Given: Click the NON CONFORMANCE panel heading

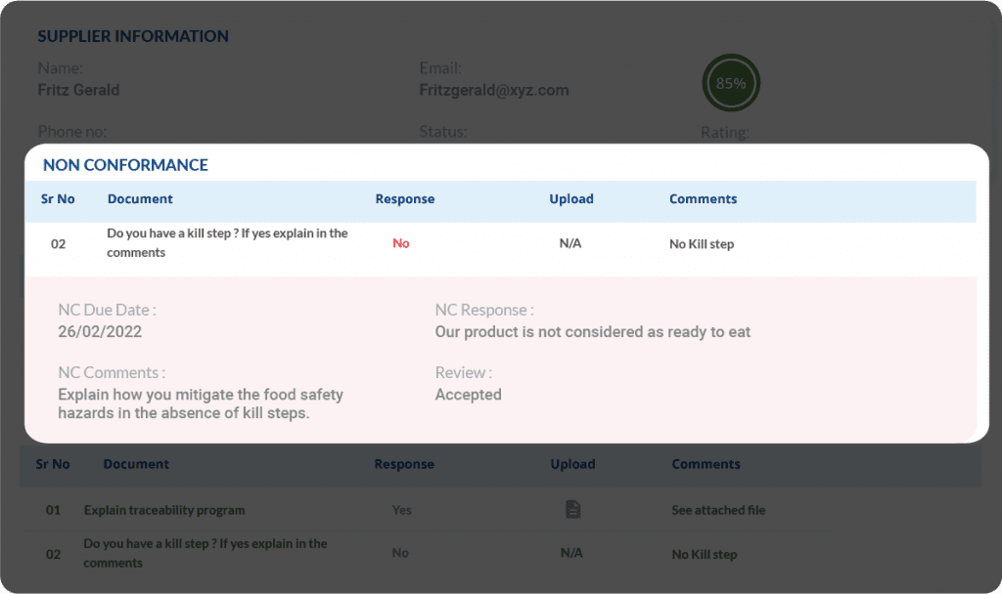Looking at the screenshot, I should 125,165.
